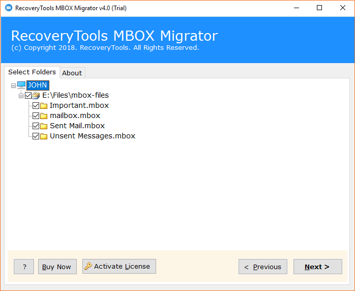Uncheck the E:\Files\mbox-files checkbox

[28, 95]
